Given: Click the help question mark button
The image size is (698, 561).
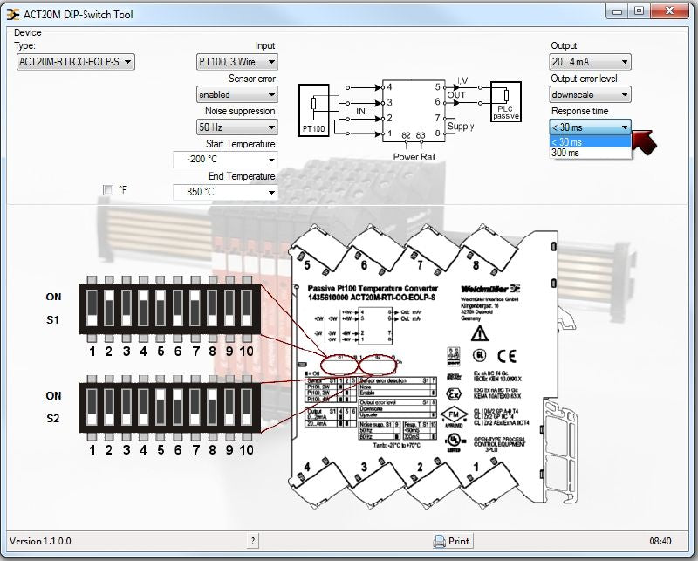Looking at the screenshot, I should tap(252, 541).
